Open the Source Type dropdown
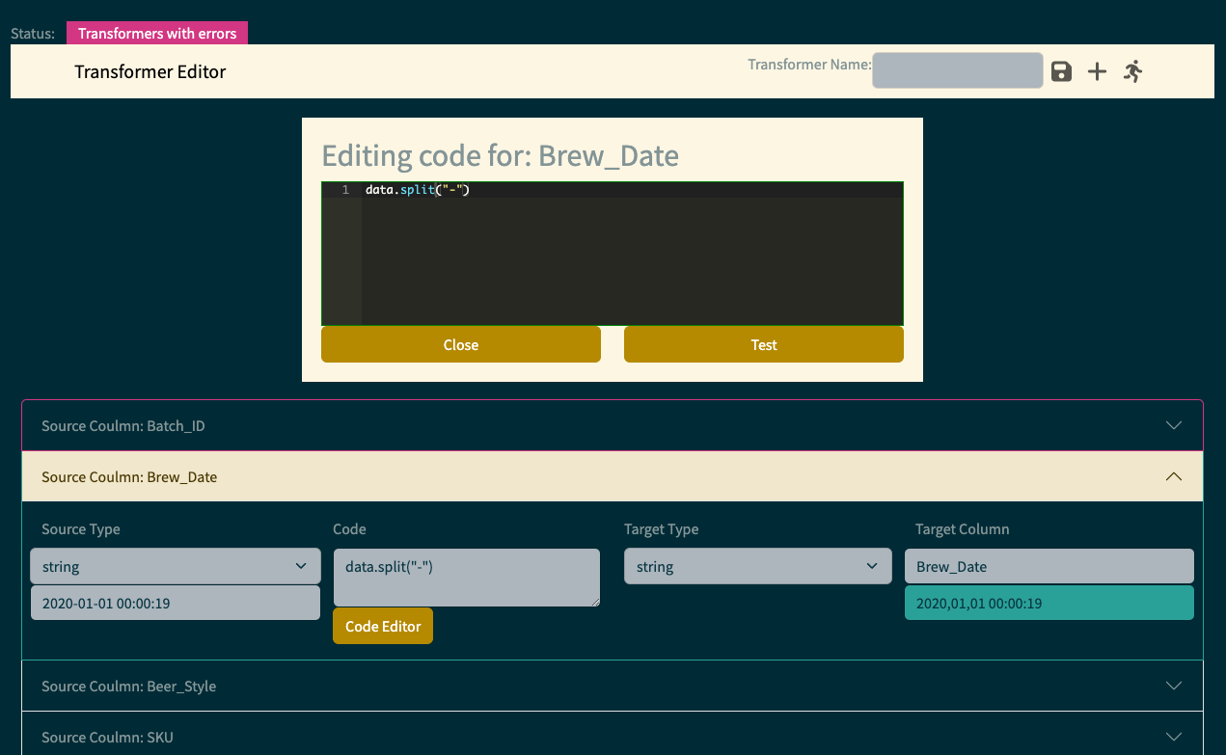 point(175,565)
